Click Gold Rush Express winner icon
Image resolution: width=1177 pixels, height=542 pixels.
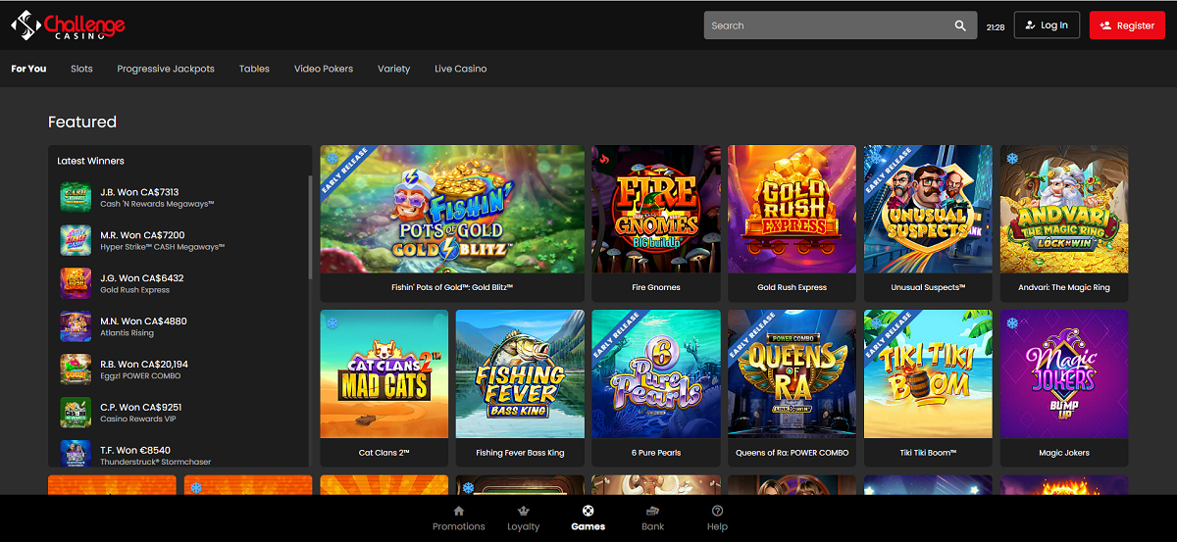pos(76,283)
